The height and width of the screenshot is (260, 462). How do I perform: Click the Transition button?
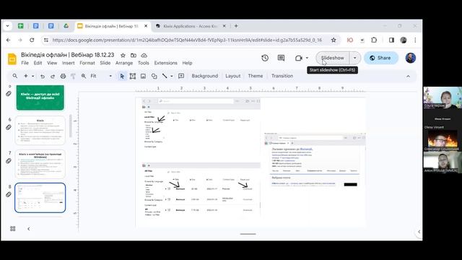point(282,76)
